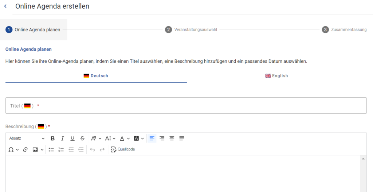The width and height of the screenshot is (373, 192).
Task: Click the Quellcode source code button
Action: [123, 149]
